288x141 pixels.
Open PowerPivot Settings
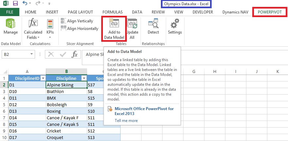click(175, 27)
